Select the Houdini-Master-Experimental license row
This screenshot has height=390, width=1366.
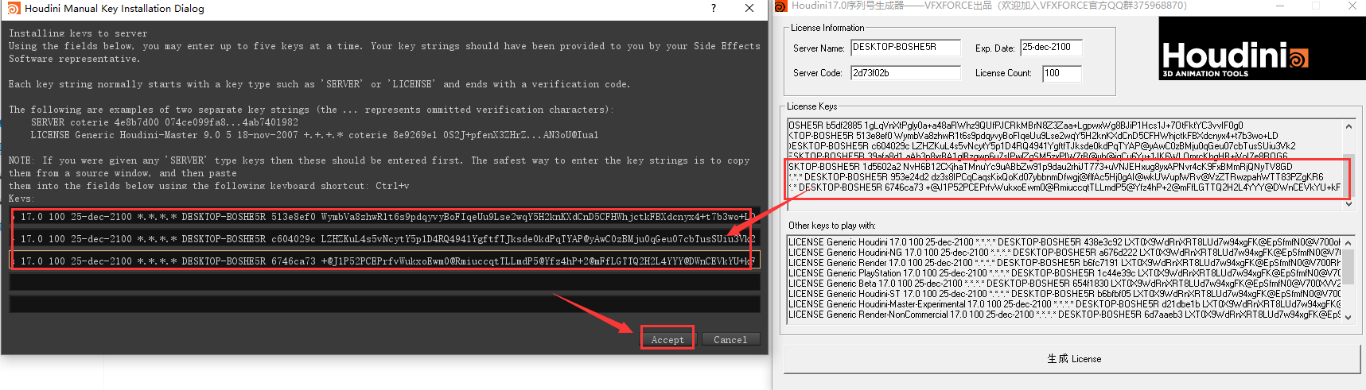click(x=1064, y=304)
